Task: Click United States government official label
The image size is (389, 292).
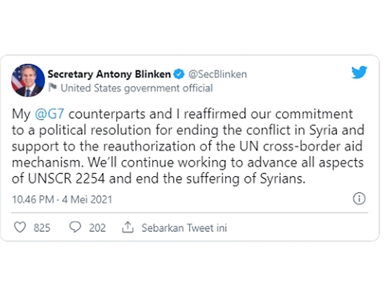Action: pos(137,88)
